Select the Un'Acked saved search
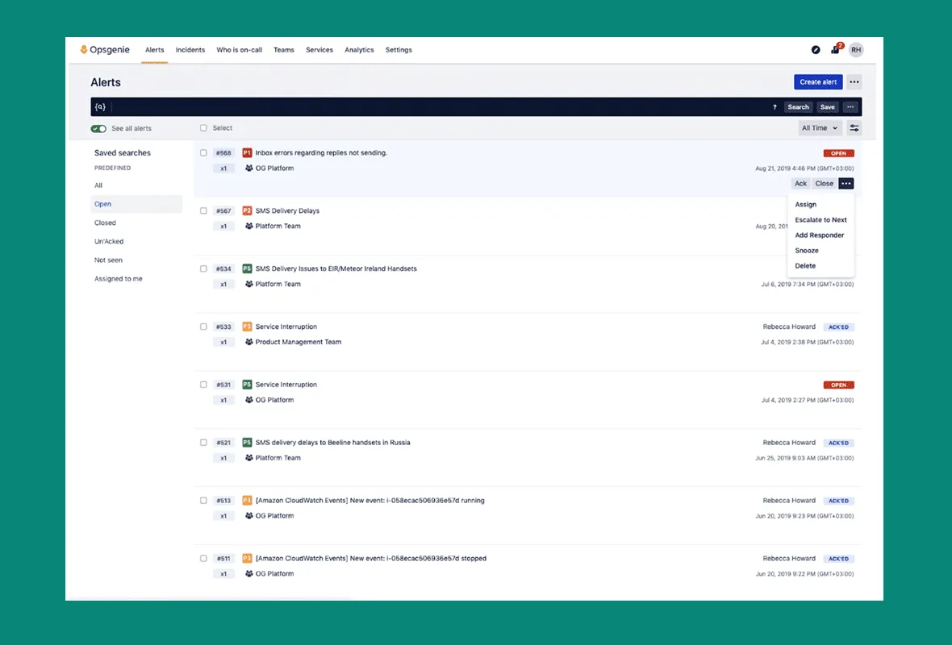The height and width of the screenshot is (645, 952). click(x=109, y=242)
